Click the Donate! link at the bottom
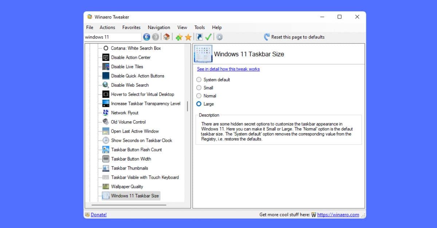This screenshot has width=437, height=228. tap(98, 214)
